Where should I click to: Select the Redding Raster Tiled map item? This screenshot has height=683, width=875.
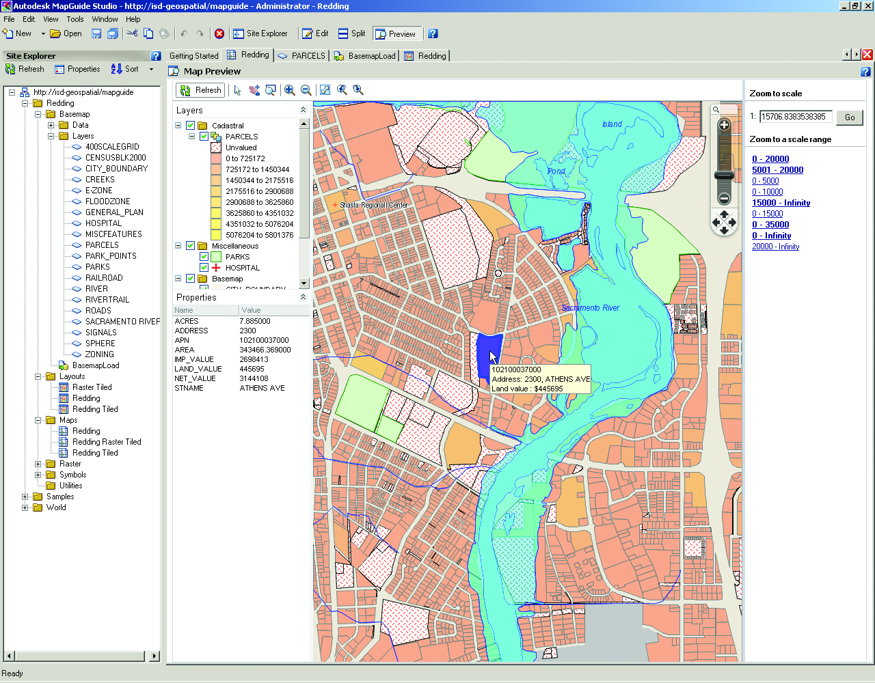point(107,442)
